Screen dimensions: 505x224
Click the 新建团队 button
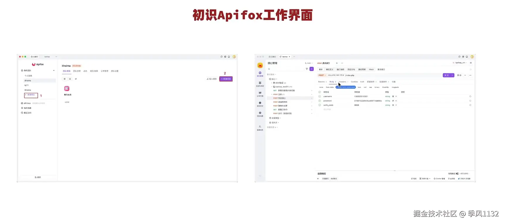click(31, 95)
